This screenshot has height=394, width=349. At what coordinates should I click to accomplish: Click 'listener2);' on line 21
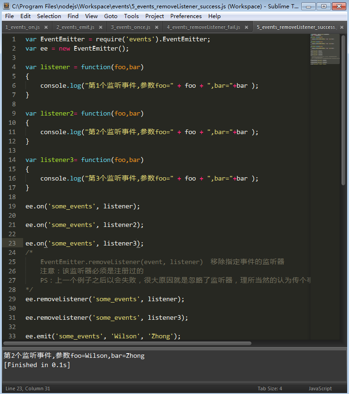(x=124, y=225)
